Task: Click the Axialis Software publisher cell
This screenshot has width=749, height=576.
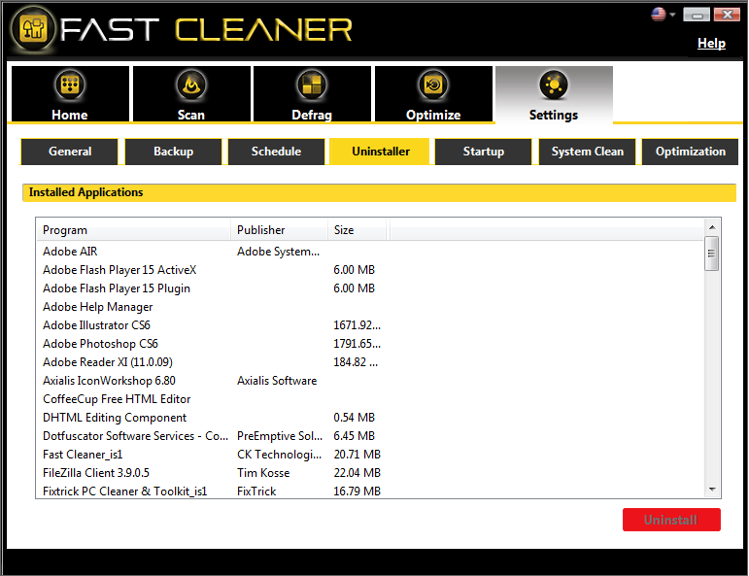Action: pos(277,381)
